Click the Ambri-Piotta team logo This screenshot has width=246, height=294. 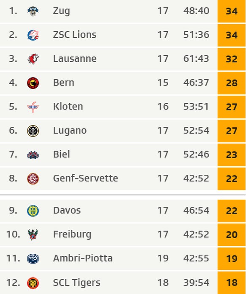tap(33, 259)
